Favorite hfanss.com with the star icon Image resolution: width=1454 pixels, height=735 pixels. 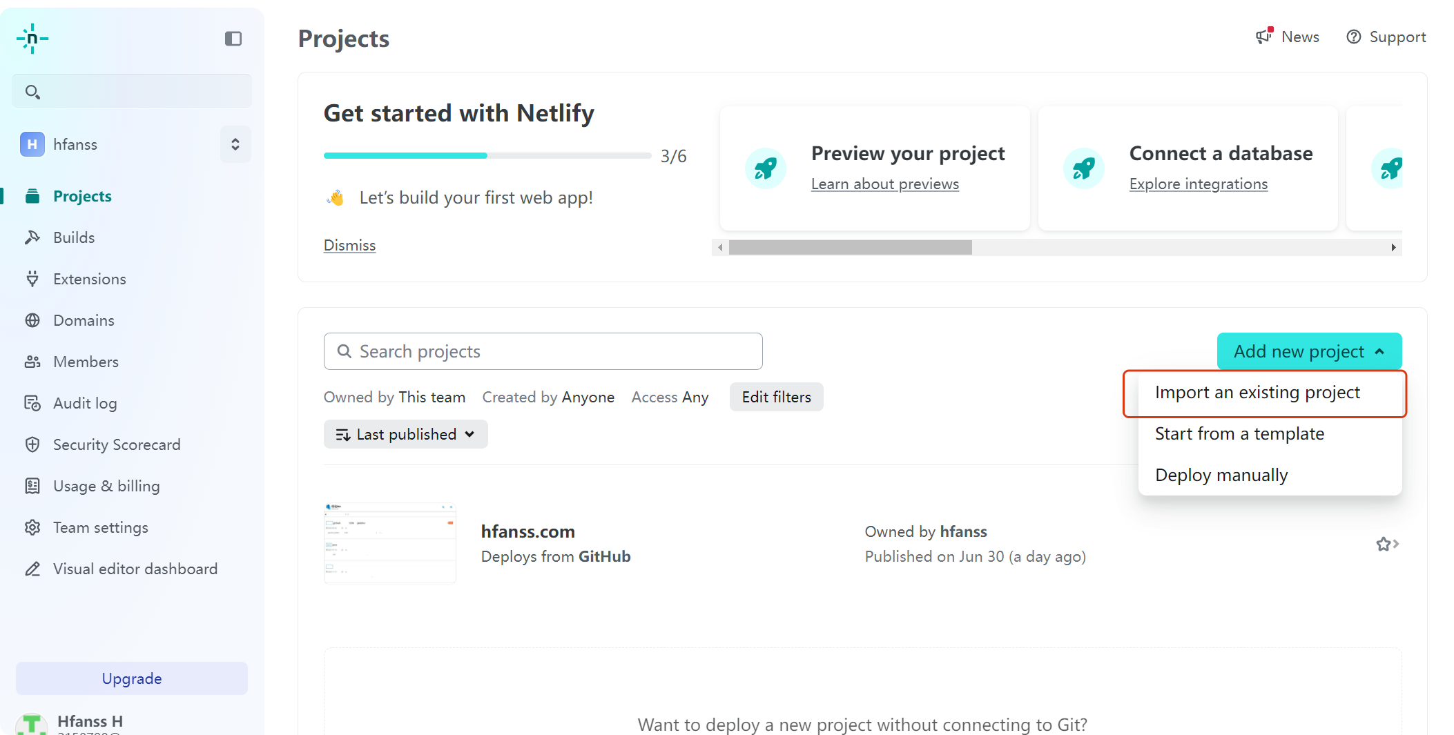coord(1384,545)
